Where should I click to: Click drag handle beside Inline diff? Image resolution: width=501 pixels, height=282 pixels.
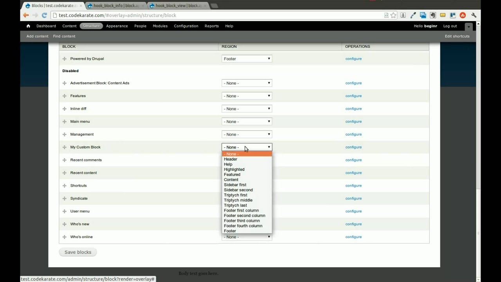[x=65, y=109]
